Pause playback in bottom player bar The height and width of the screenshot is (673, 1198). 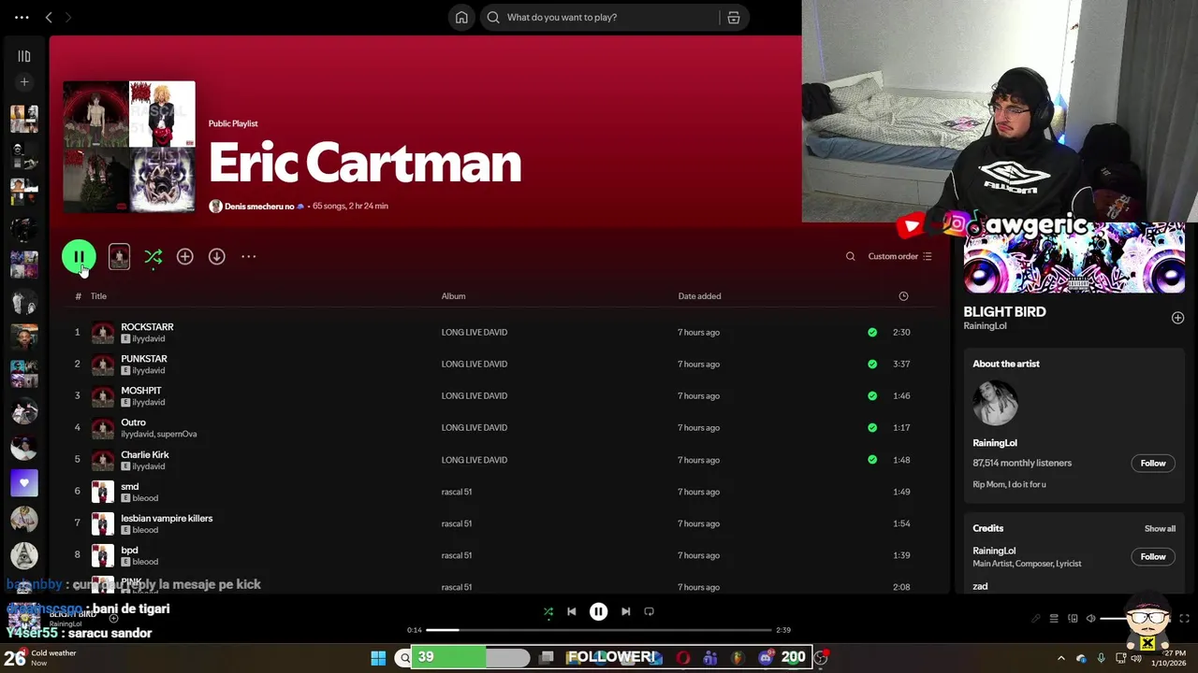coord(598,611)
